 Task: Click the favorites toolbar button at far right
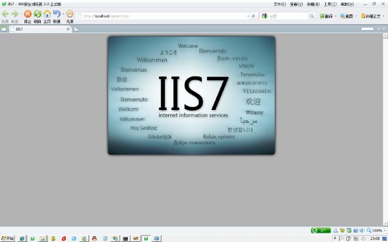pos(371,16)
